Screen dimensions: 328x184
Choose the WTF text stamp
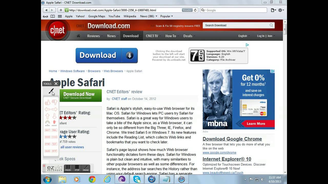point(55,151)
